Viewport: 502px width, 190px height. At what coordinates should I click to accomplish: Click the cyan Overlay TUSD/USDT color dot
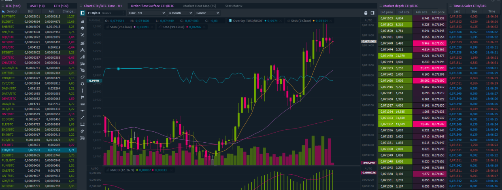pos(266,21)
